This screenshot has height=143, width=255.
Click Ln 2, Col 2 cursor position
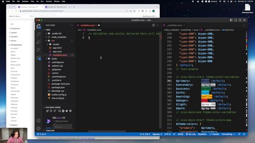pos(145,134)
